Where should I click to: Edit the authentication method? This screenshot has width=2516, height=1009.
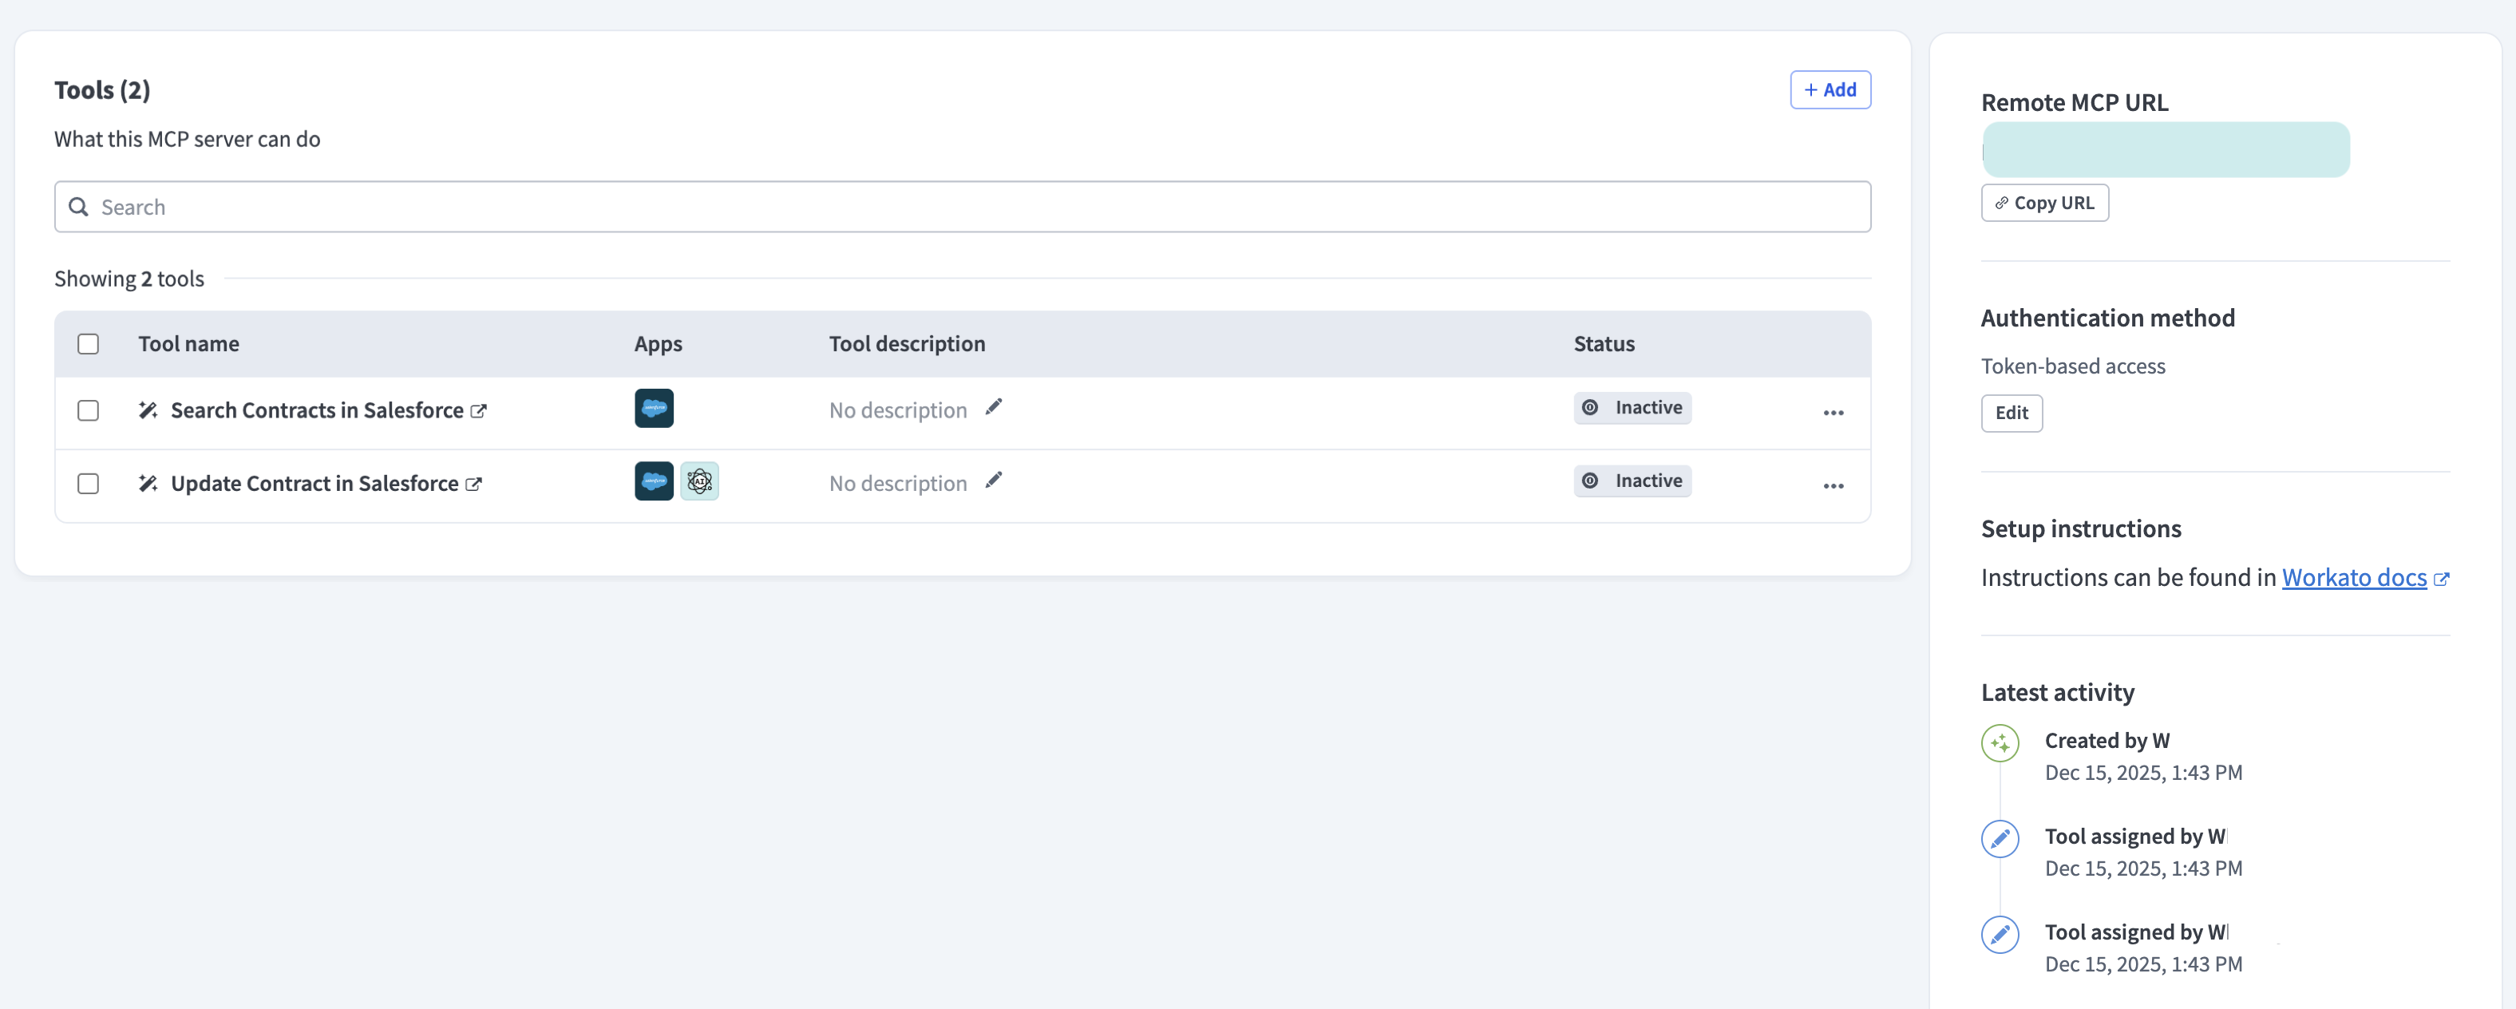2011,413
